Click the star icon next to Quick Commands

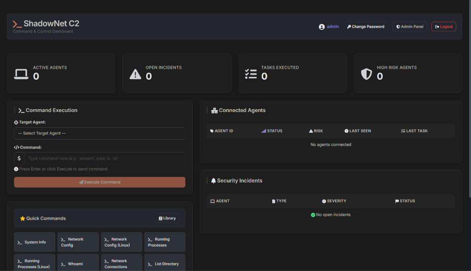pos(22,218)
